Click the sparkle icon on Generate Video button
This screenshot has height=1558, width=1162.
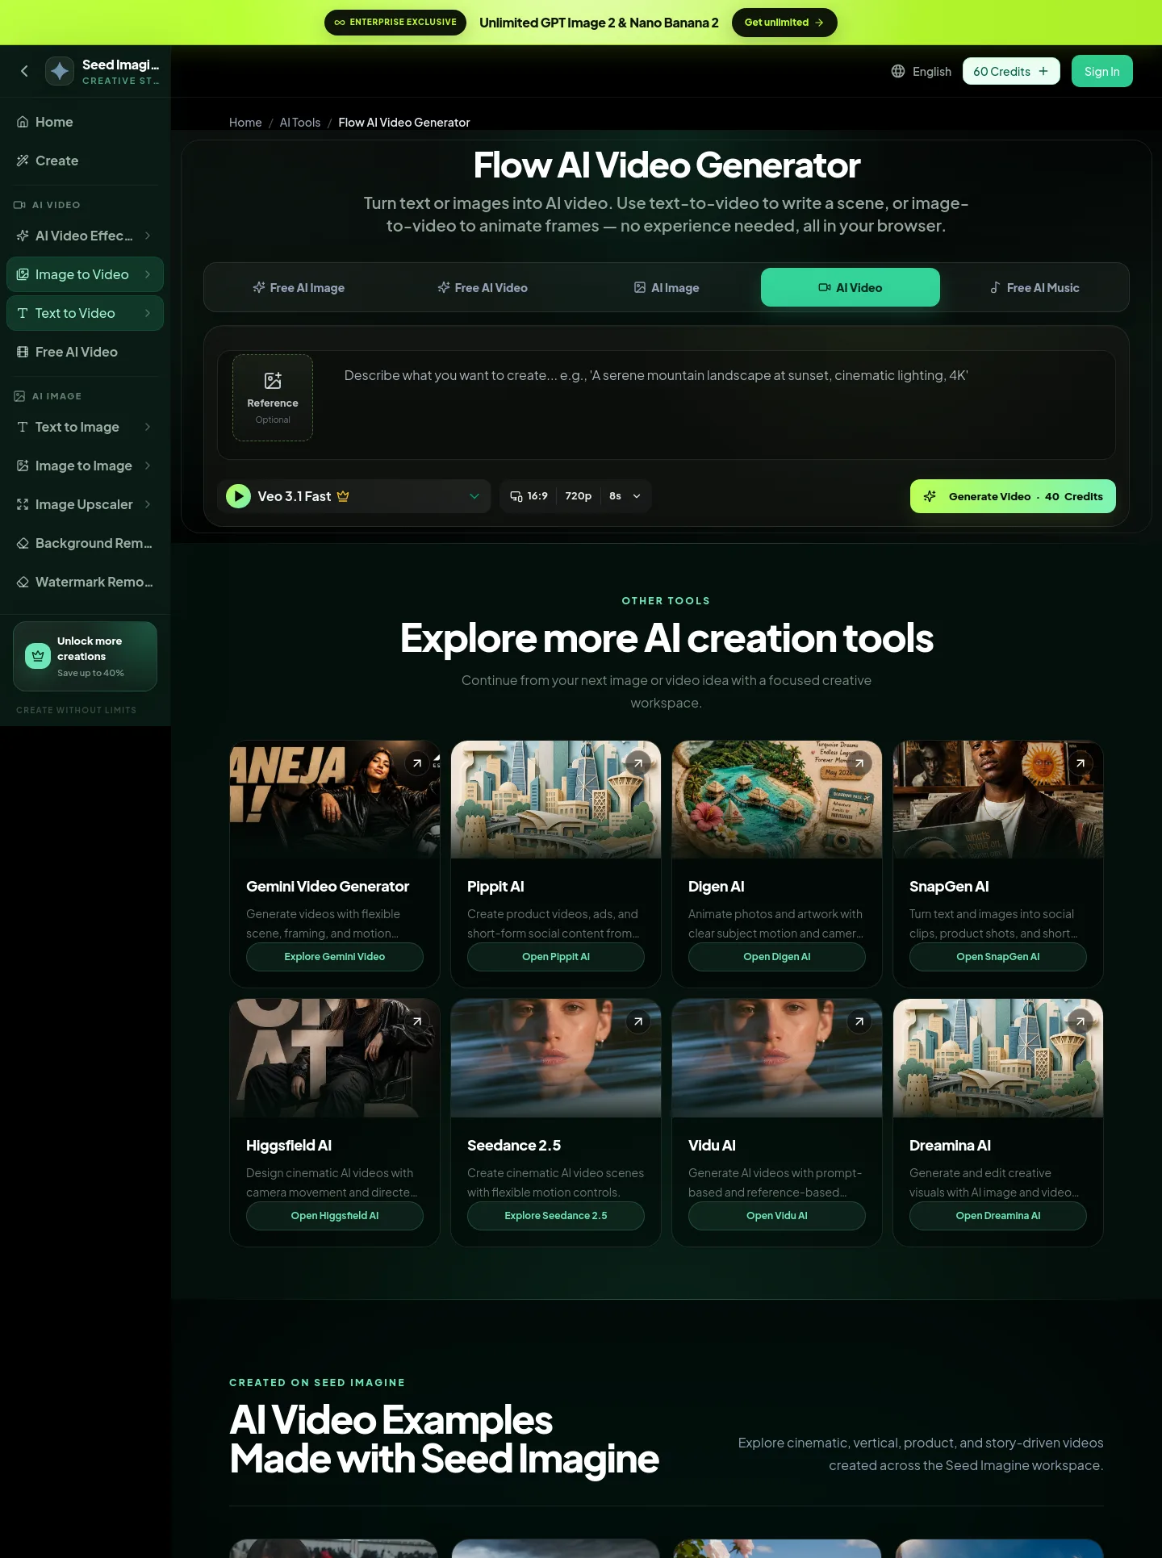(930, 496)
